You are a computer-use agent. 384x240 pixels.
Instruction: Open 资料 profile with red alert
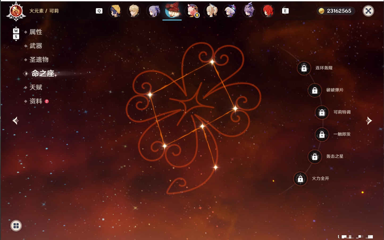pos(36,101)
